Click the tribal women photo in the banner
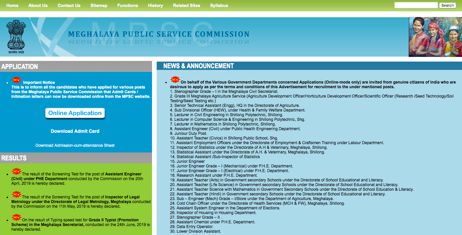This screenshot has width=462, height=235. [435, 37]
